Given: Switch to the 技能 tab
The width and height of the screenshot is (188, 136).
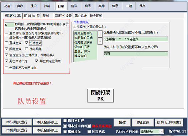Looking at the screenshot, I should (47, 6).
